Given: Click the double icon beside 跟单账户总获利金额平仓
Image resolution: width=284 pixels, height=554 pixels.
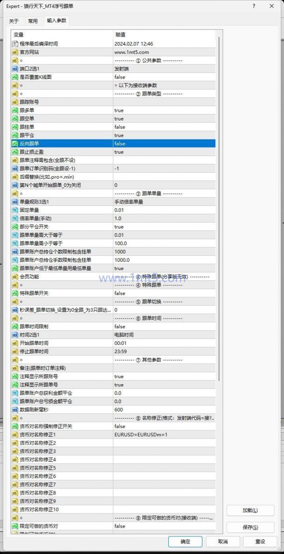Looking at the screenshot, I should tap(15, 393).
